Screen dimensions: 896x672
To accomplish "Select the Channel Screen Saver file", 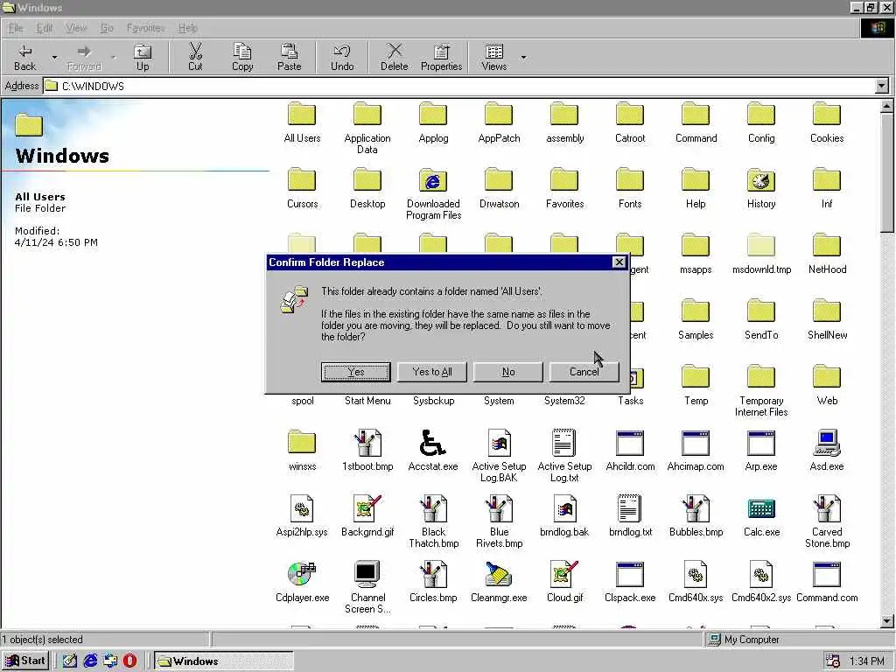I will 367,587.
